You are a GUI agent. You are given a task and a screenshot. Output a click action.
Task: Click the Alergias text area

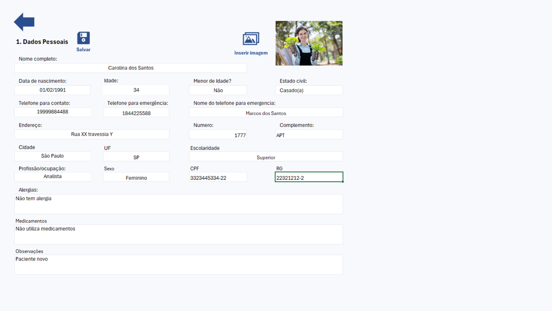[178, 204]
